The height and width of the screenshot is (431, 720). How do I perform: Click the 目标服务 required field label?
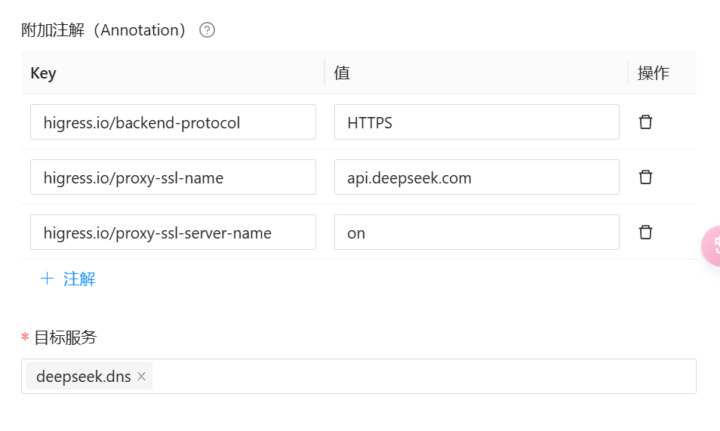point(65,337)
